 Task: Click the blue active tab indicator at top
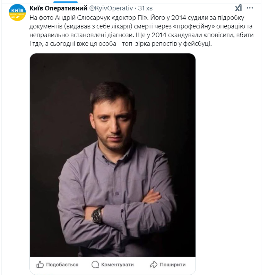pyautogui.click(x=66, y=2)
